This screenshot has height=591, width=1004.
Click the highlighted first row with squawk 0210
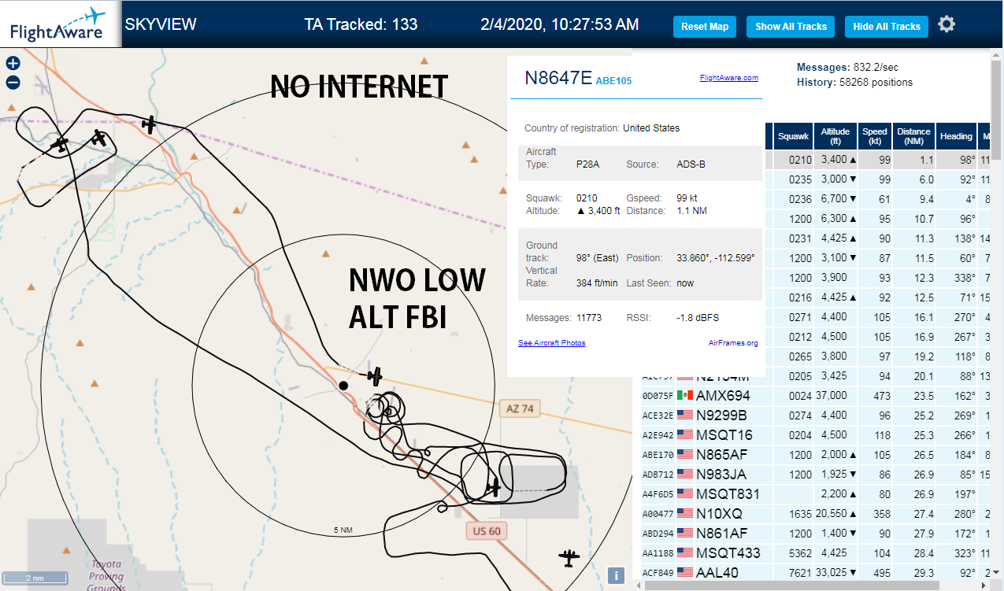pos(876,159)
